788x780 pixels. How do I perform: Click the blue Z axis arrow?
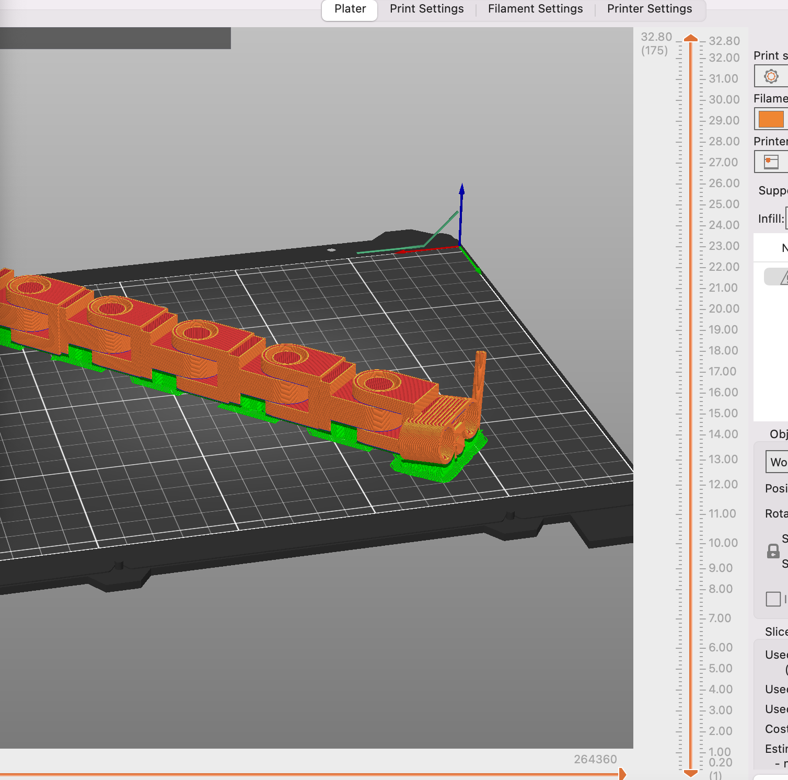(461, 214)
